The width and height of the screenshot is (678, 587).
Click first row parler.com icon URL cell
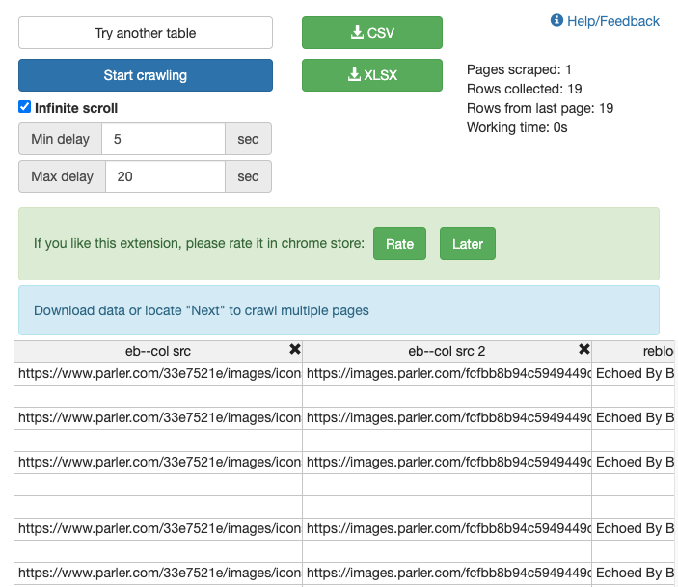click(159, 373)
